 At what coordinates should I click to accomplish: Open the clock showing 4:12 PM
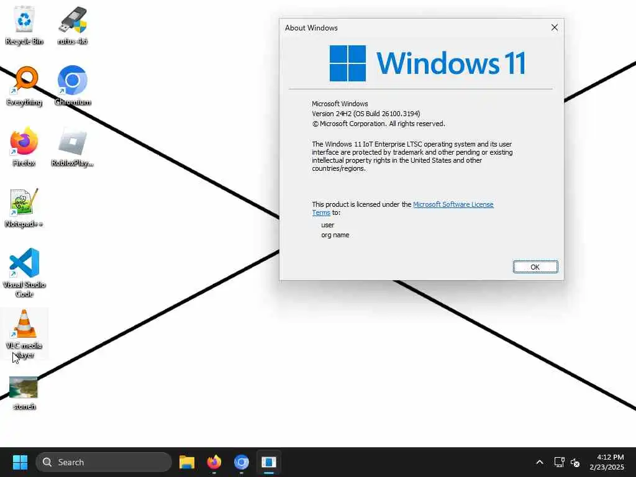tap(607, 462)
